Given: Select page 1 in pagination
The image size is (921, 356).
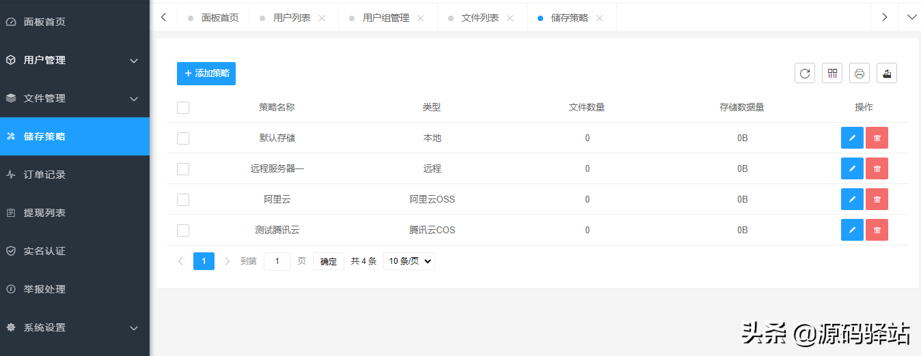Looking at the screenshot, I should pyautogui.click(x=204, y=261).
